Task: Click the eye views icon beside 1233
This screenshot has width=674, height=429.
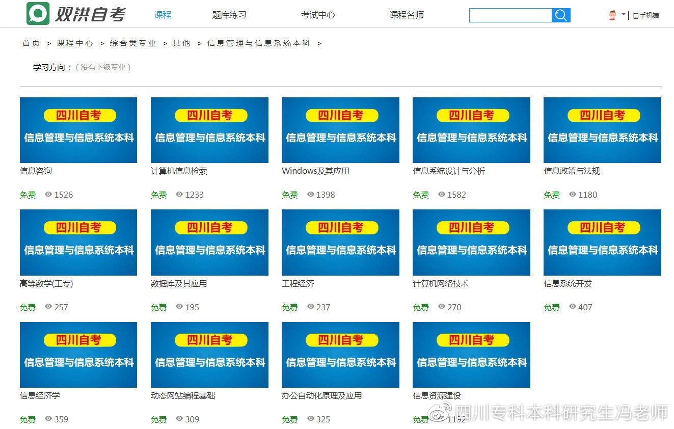Action: [179, 194]
